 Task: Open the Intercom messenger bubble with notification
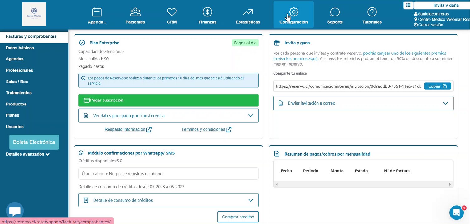tap(457, 212)
